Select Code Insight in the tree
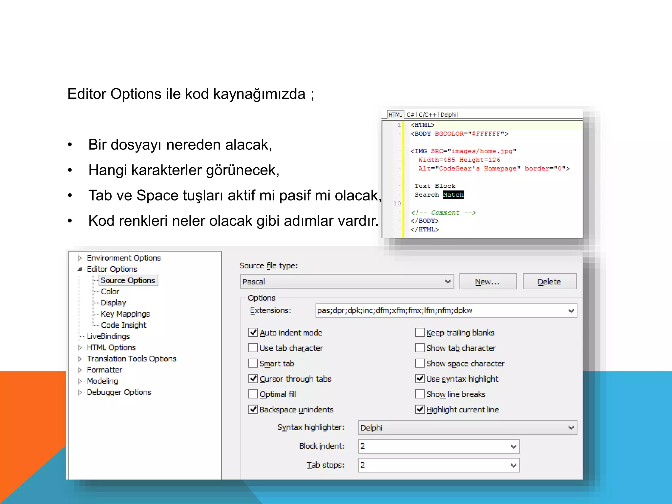 (x=123, y=325)
